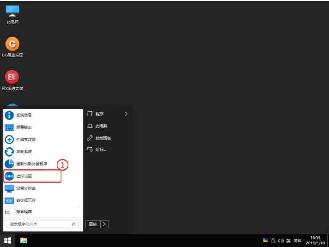This screenshot has height=247, width=329.
Task: Expand the 程序 programs submenu arrow
Action: 126,114
